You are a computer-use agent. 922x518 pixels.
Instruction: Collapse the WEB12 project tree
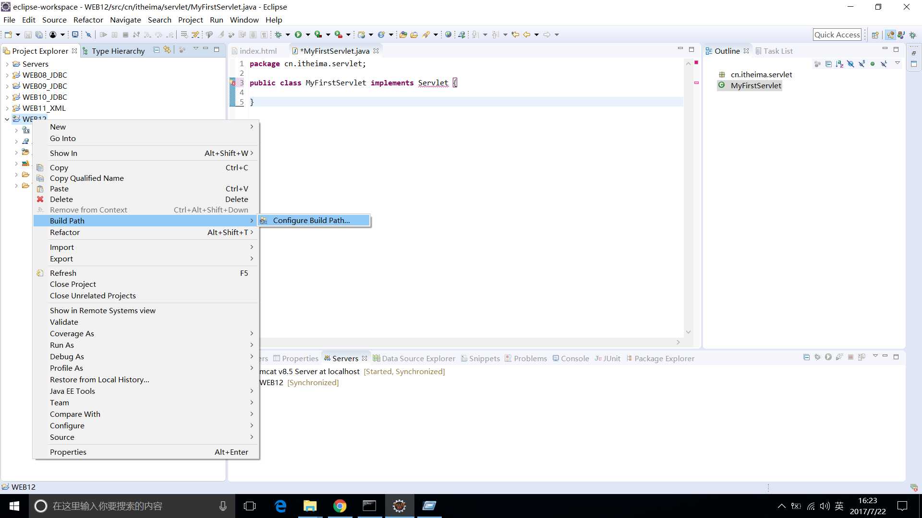click(7, 119)
